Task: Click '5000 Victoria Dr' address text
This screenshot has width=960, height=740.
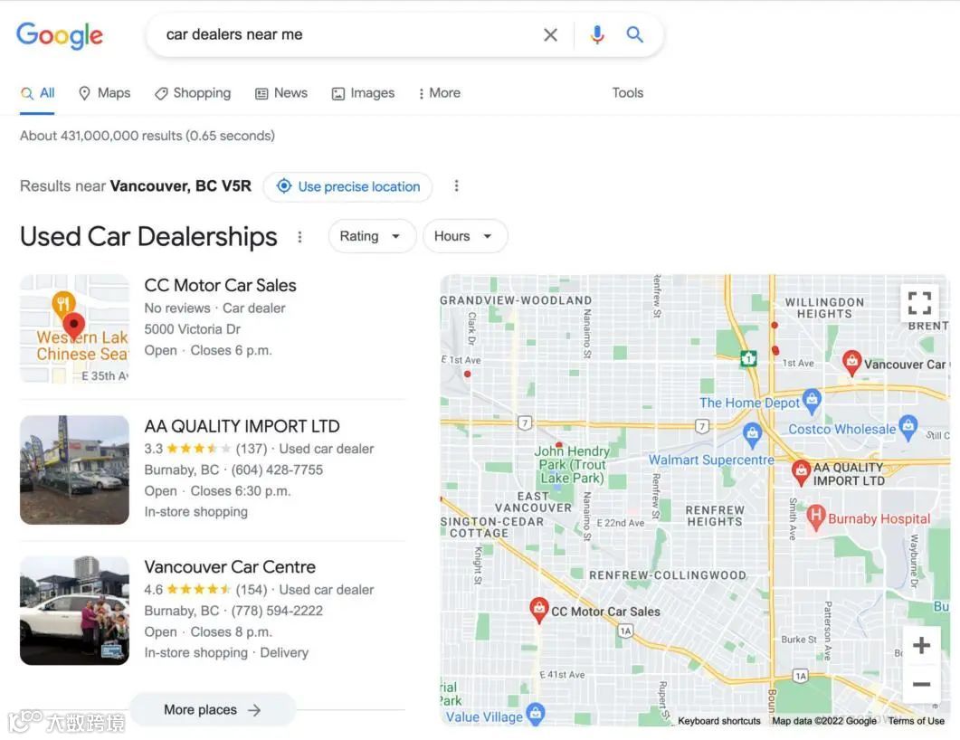Action: point(192,329)
